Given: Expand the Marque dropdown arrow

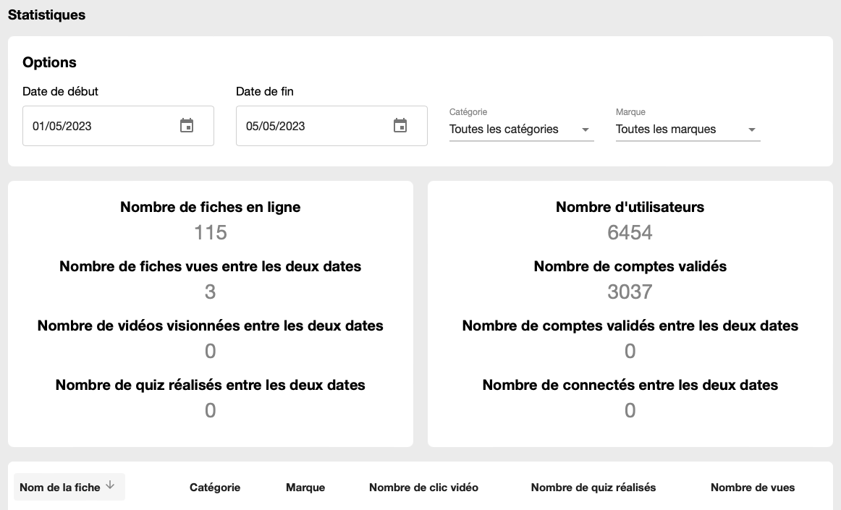Looking at the screenshot, I should click(752, 129).
